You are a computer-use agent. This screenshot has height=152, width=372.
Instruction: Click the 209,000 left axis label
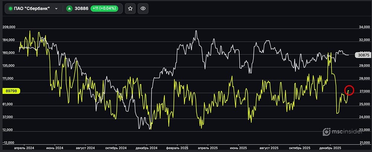tap(9, 27)
